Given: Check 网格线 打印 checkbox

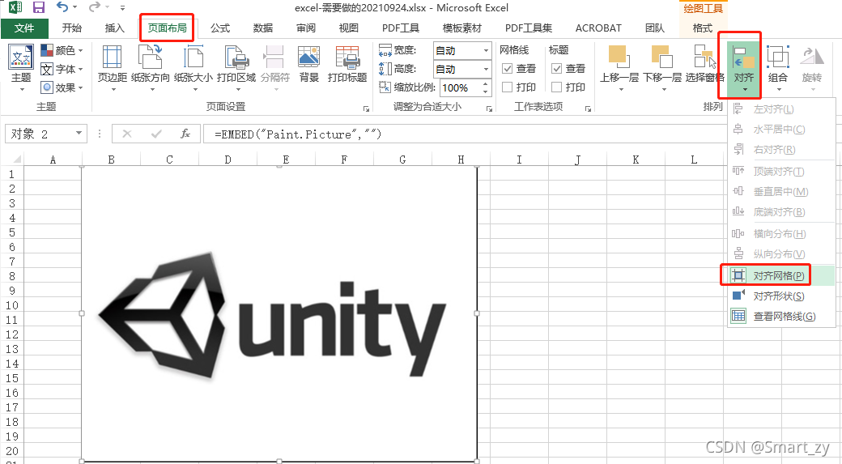Looking at the screenshot, I should [x=507, y=87].
